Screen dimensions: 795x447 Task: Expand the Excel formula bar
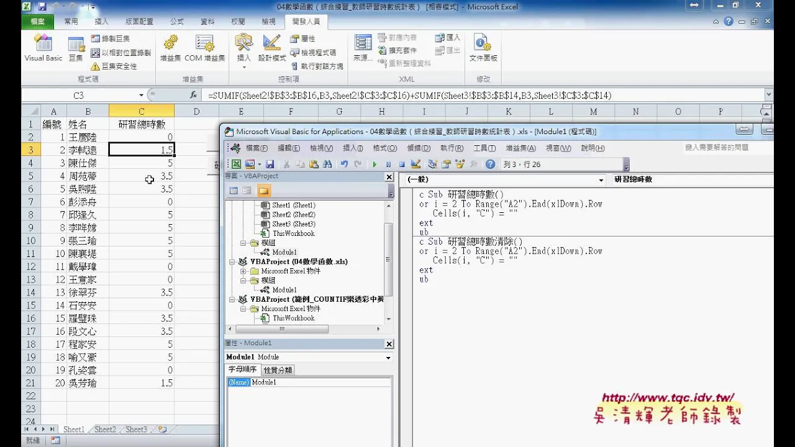(769, 95)
